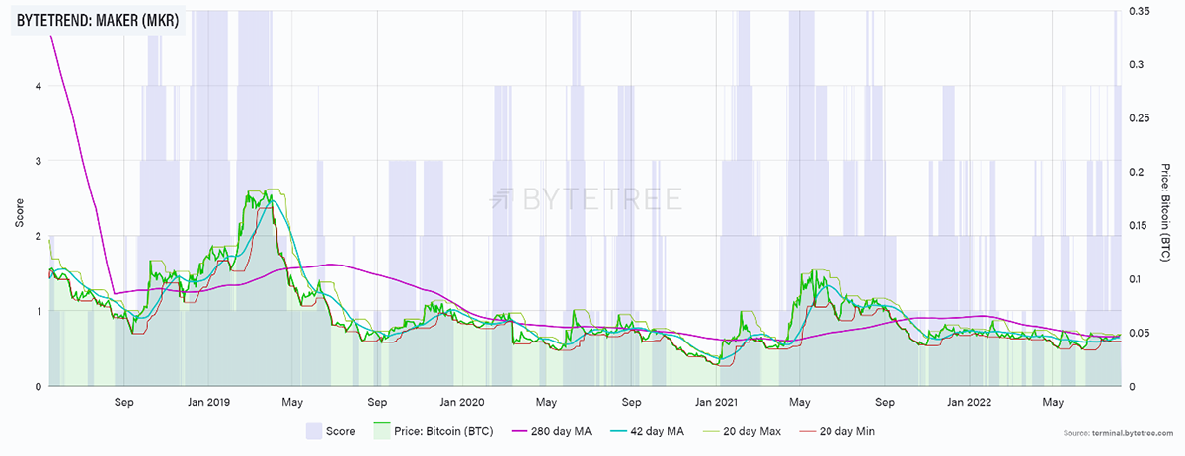Toggle the Score legend entry
Screen dimensions: 1185x456
click(330, 431)
